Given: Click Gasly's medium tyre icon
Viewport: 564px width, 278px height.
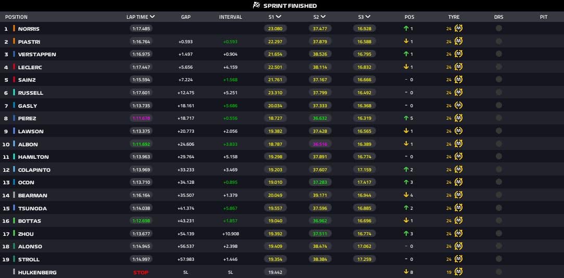Looking at the screenshot, I should [458, 105].
